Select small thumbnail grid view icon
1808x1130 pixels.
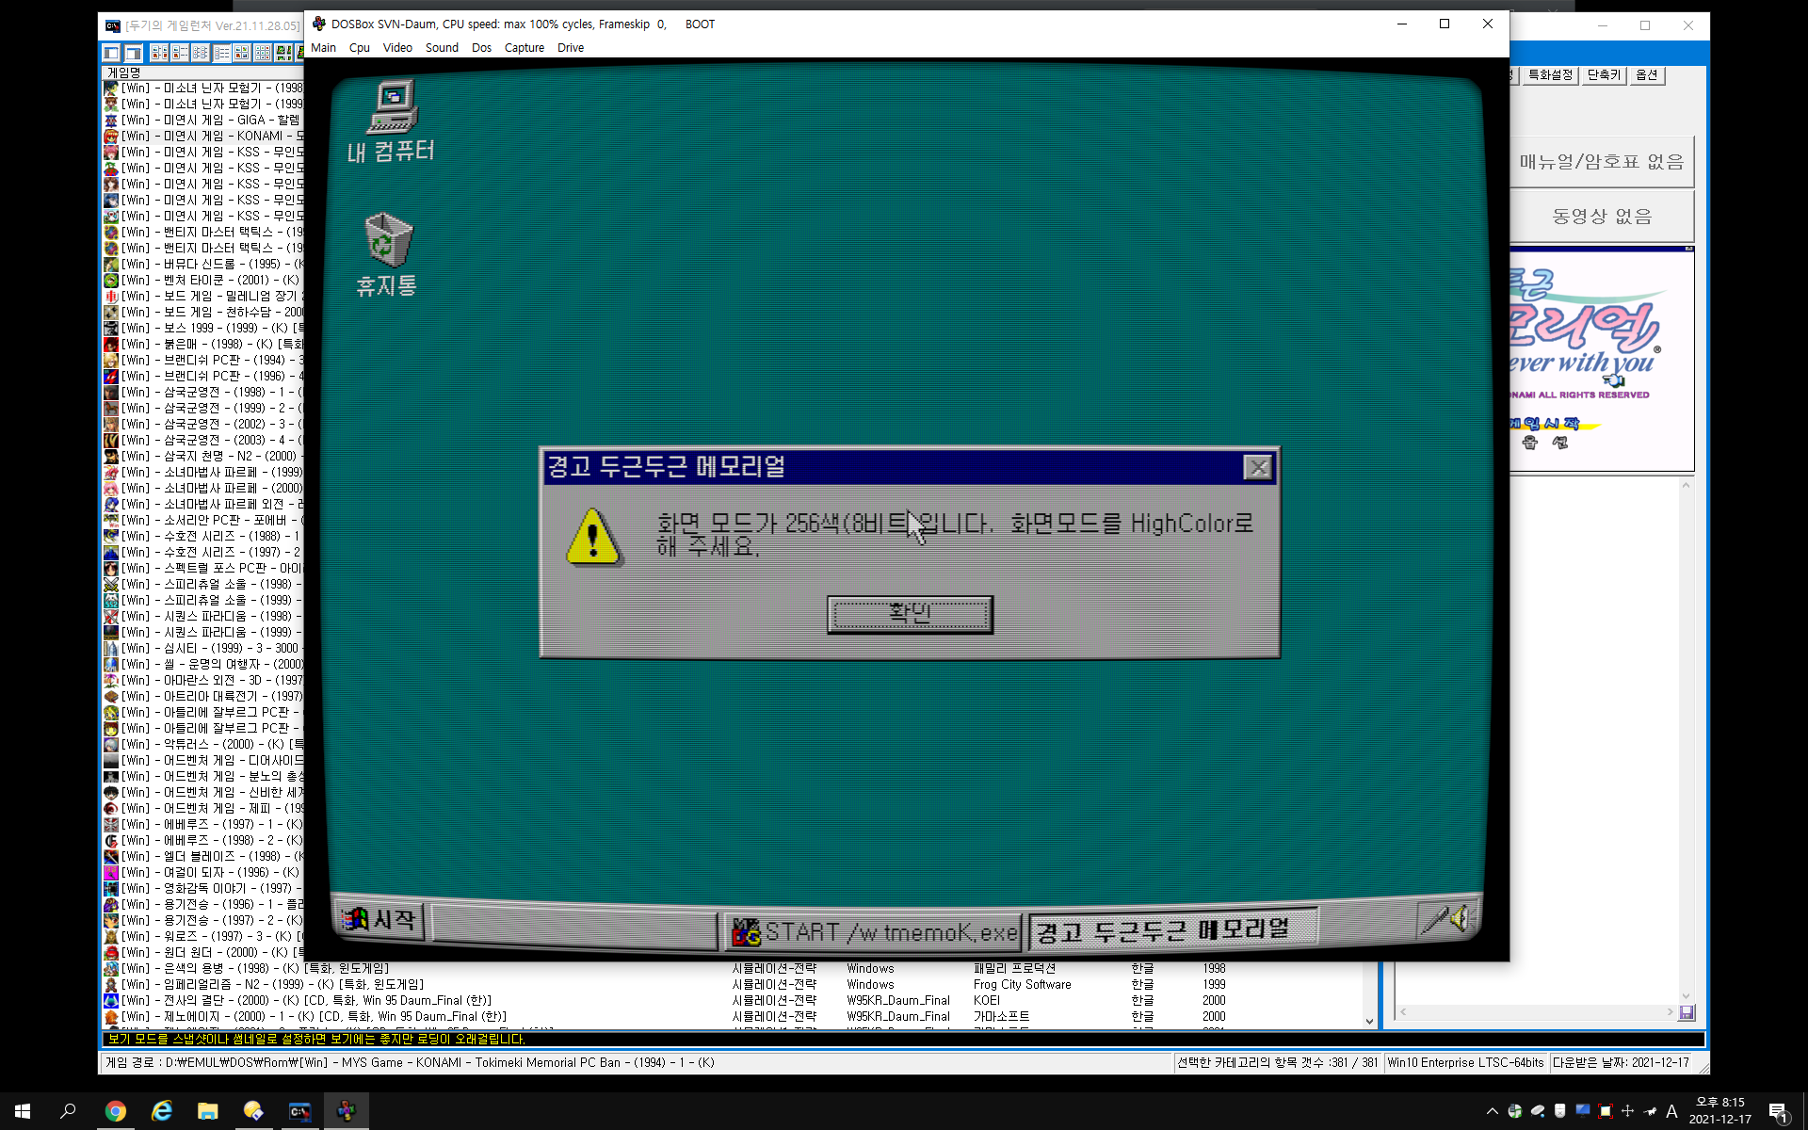click(x=263, y=53)
